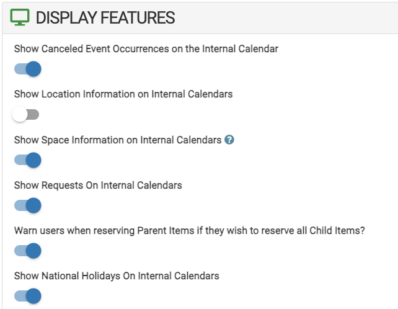Click the Warn users reserving Parent Items label
The width and height of the screenshot is (398, 309).
pos(189,230)
